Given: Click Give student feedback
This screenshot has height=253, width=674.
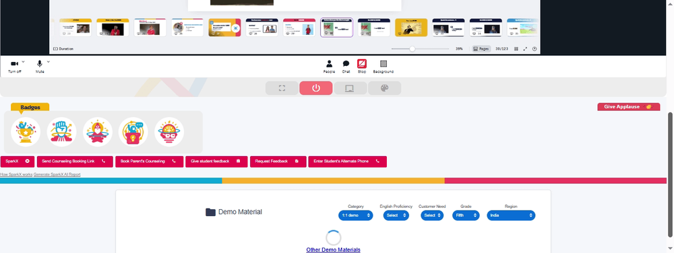Looking at the screenshot, I should (x=216, y=161).
